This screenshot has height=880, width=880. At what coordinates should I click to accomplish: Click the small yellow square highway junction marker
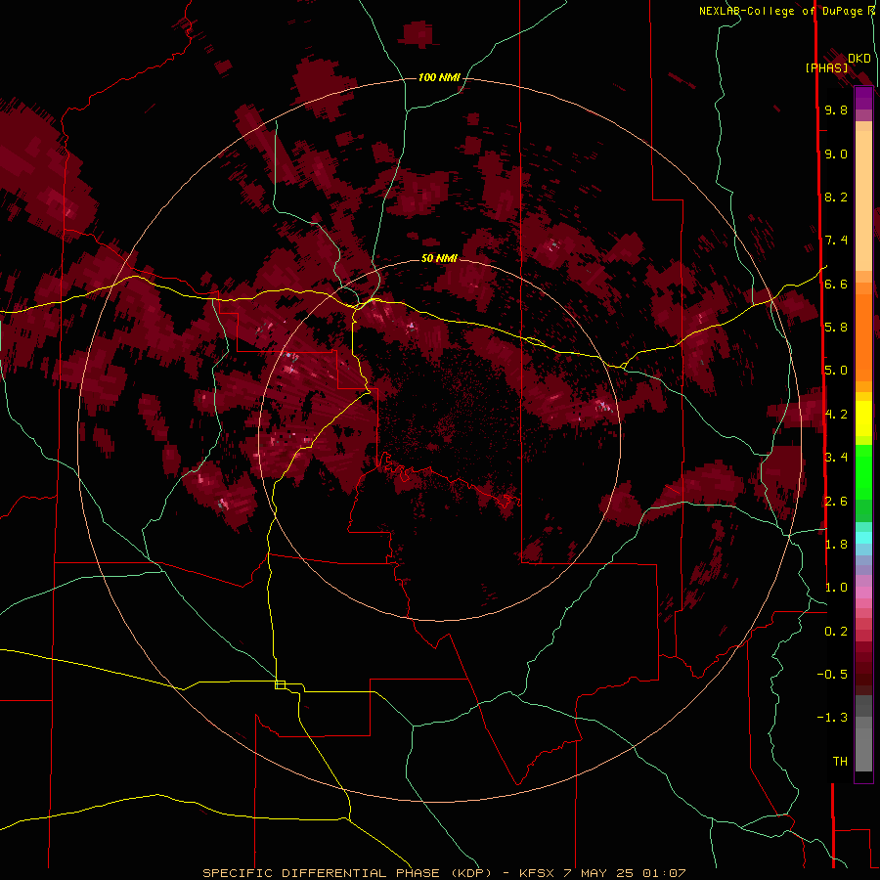(280, 684)
